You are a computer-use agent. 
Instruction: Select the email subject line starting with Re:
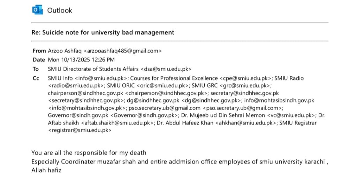[102, 32]
